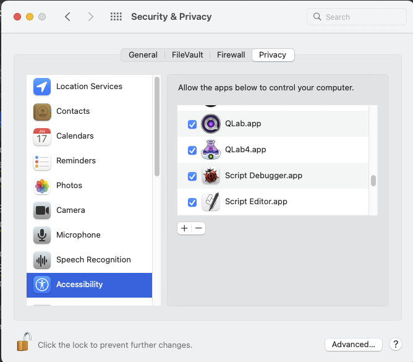Click the open padlock icon
Screen dimensions: 413x362
pyautogui.click(x=24, y=342)
